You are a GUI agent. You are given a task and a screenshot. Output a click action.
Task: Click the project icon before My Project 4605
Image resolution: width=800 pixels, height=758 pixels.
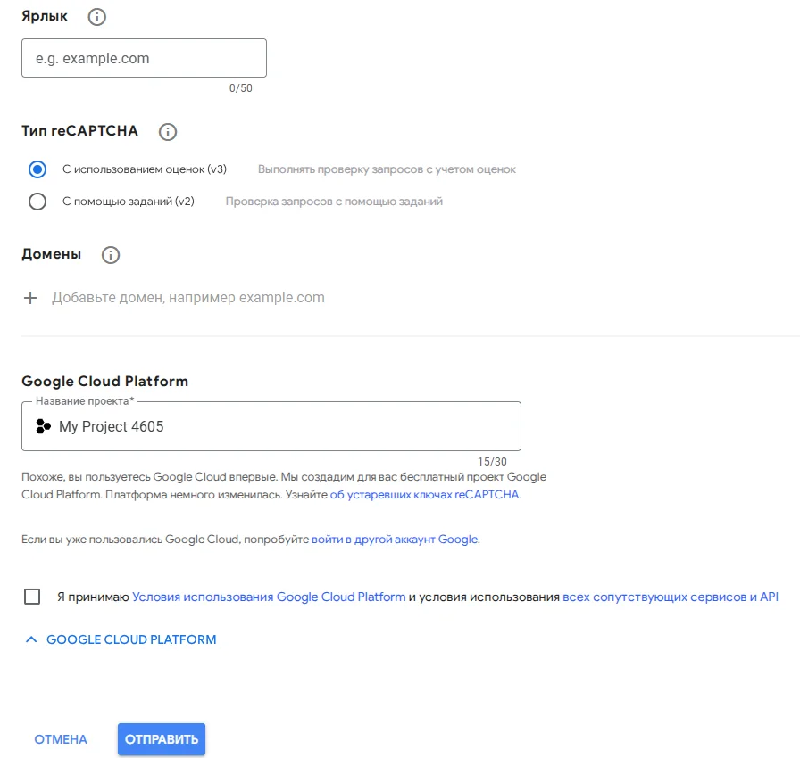tap(44, 426)
